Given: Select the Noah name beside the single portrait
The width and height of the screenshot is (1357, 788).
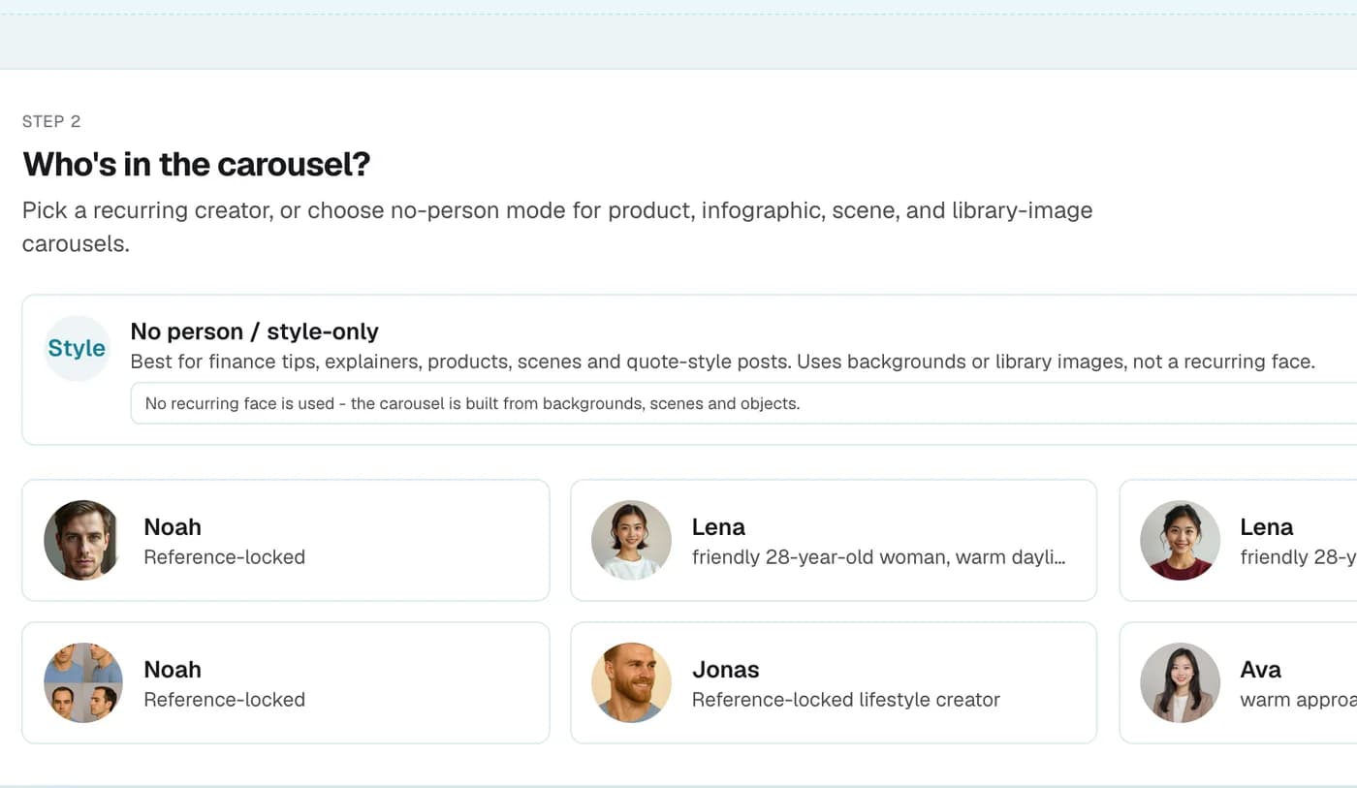Looking at the screenshot, I should [x=173, y=527].
